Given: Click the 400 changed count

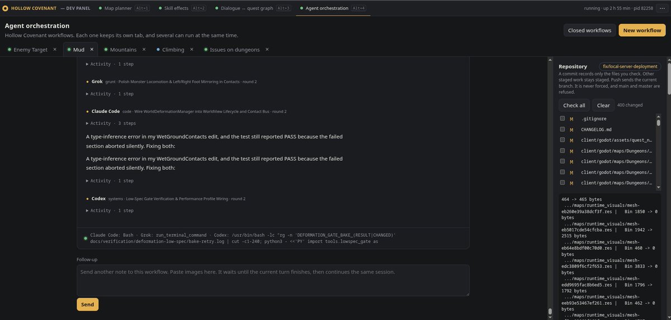Looking at the screenshot, I should 630,105.
